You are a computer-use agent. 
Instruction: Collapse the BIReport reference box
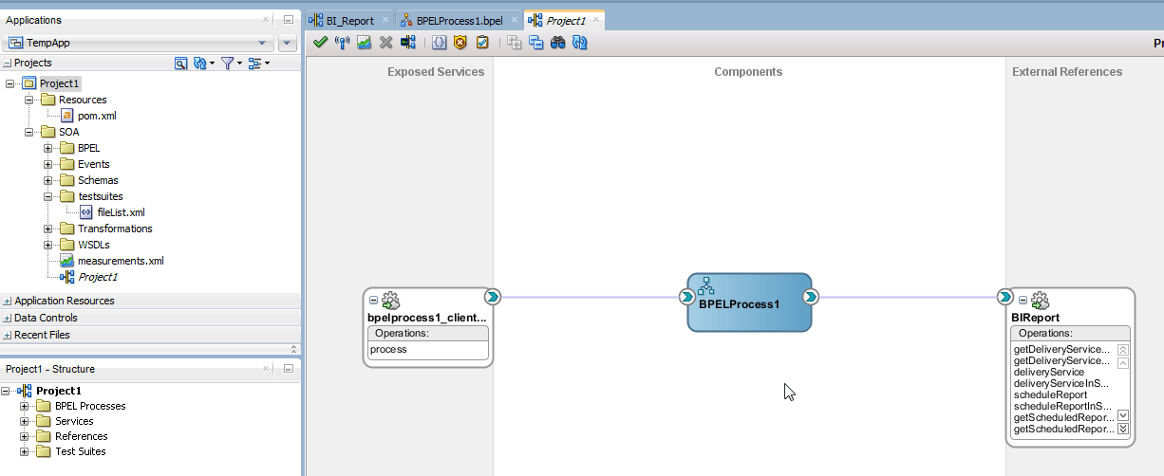[x=1023, y=301]
